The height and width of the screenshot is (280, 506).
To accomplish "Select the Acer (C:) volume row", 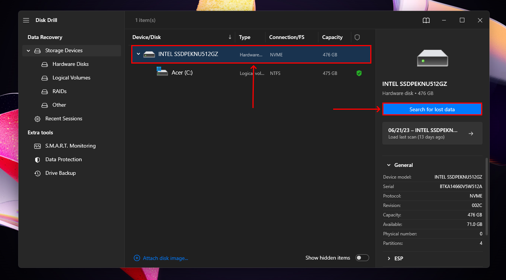I will [x=251, y=73].
